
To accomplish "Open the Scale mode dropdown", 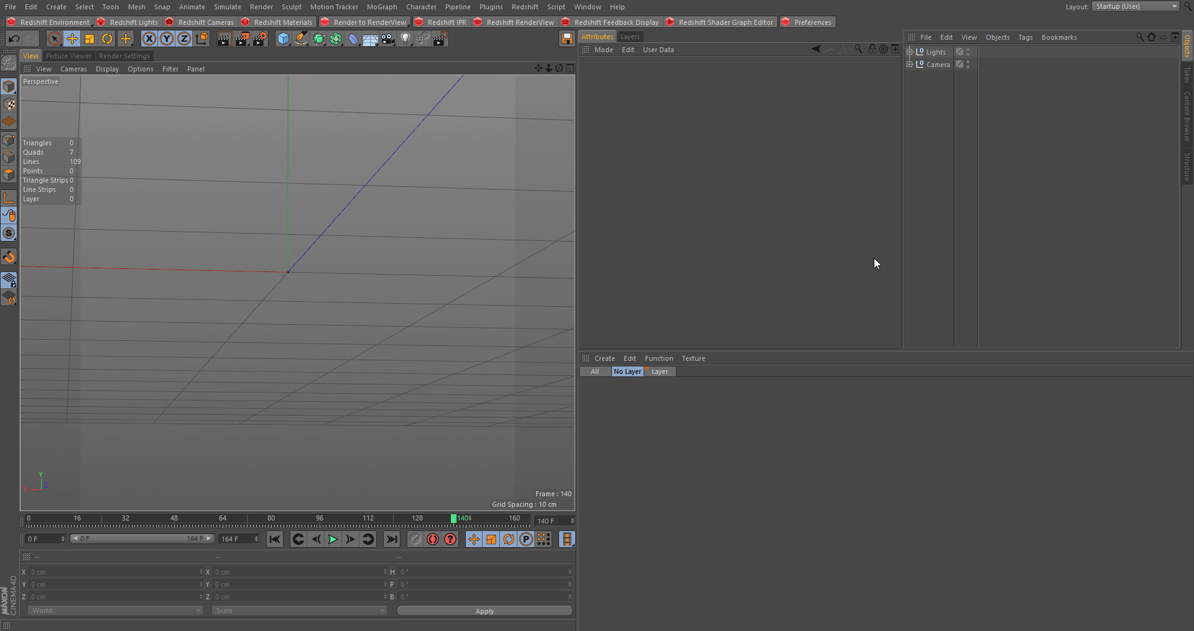I will (x=299, y=611).
